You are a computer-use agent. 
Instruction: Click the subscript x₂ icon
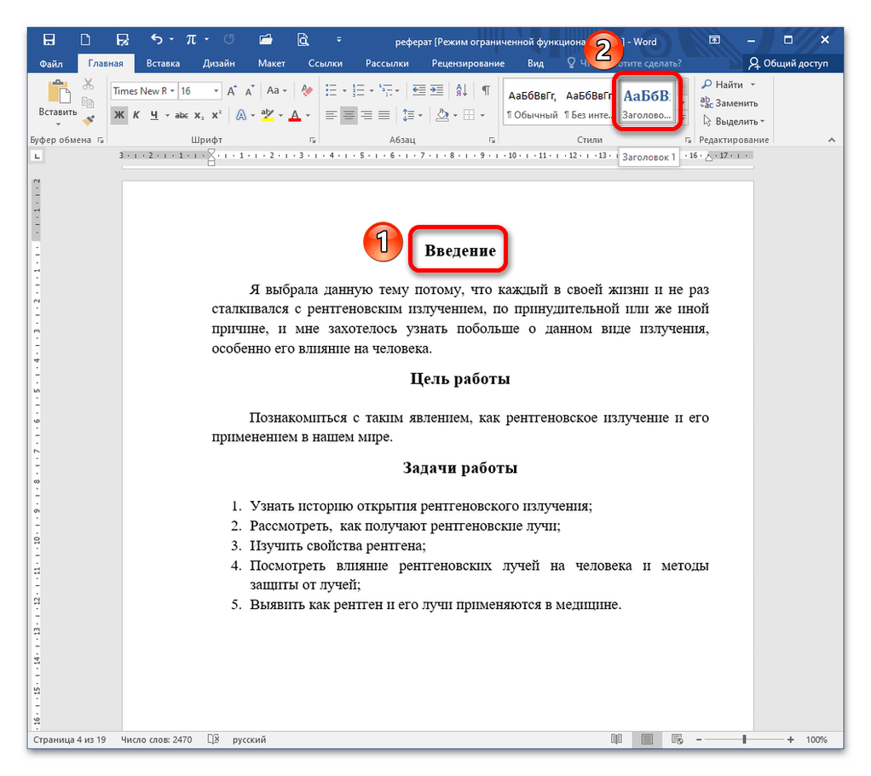point(198,115)
